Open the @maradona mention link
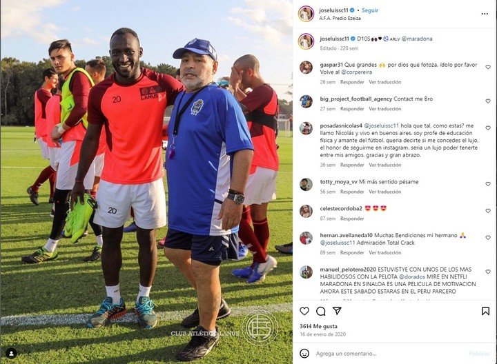Screen dimensions: 497x364 pos(417,39)
